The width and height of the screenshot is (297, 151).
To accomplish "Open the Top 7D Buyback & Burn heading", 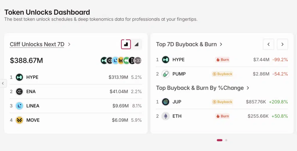I will point(186,44).
